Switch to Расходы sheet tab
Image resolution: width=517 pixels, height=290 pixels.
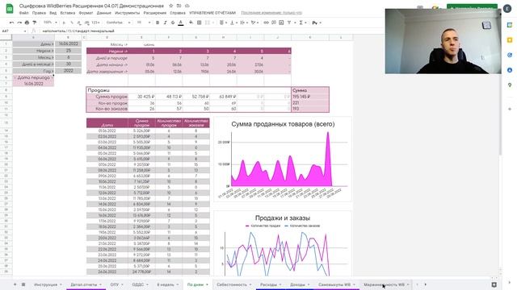point(271,284)
